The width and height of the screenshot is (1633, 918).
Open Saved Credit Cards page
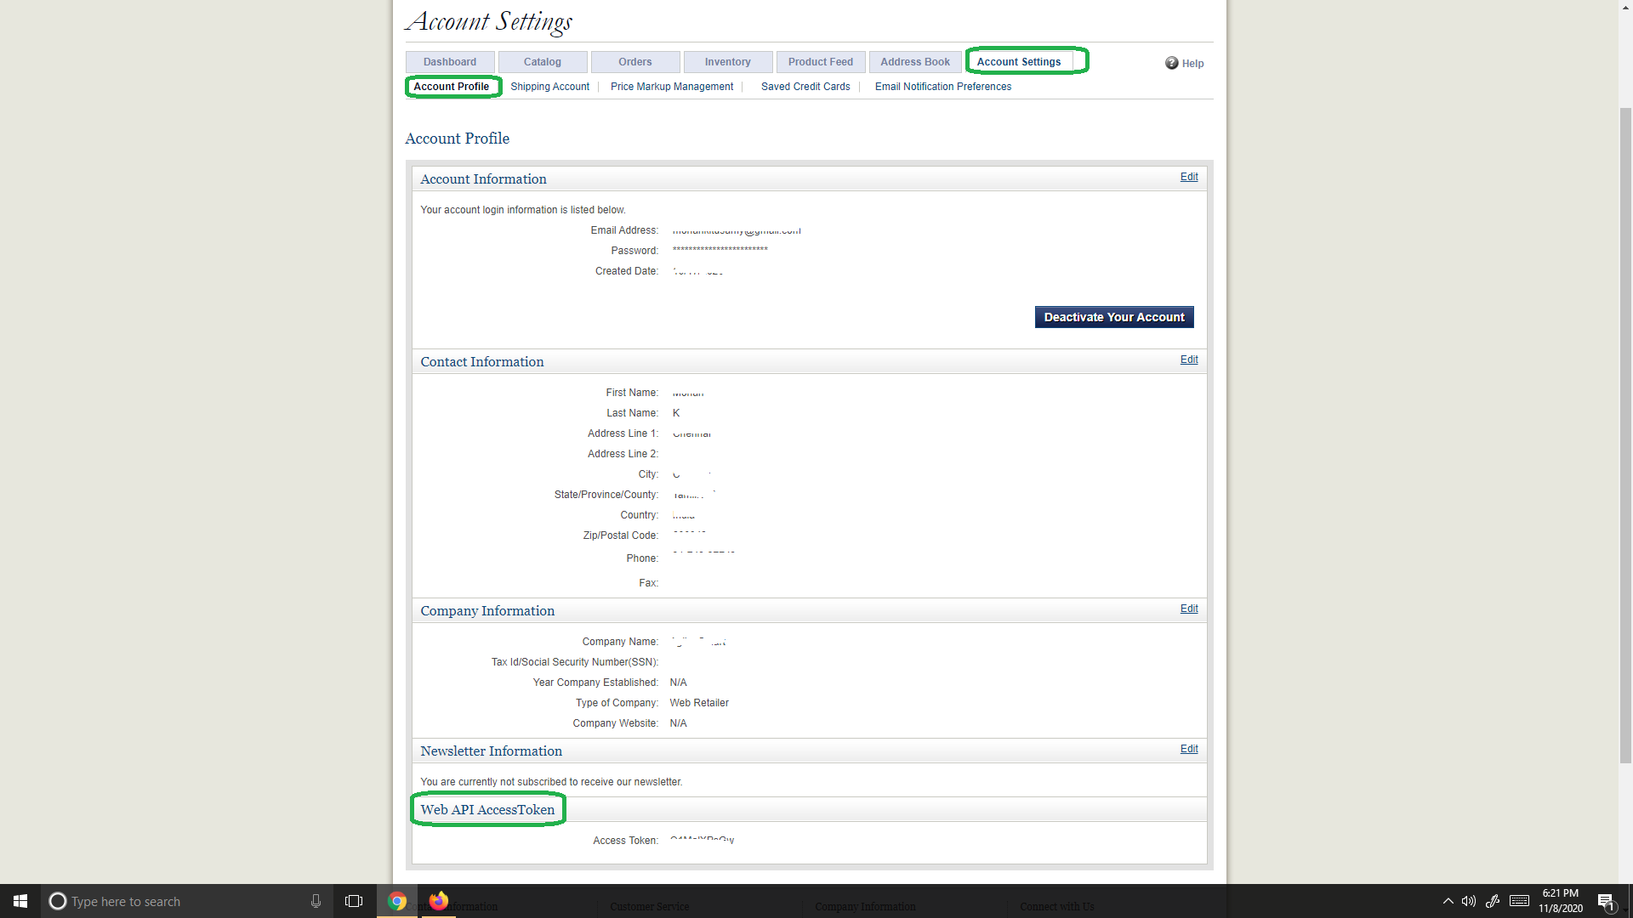tap(805, 87)
